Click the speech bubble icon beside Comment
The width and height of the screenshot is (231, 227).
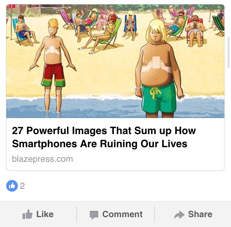tap(94, 215)
